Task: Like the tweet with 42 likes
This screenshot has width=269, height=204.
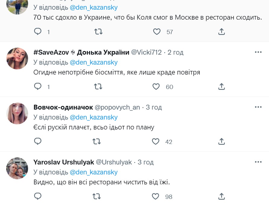Action: [155, 141]
